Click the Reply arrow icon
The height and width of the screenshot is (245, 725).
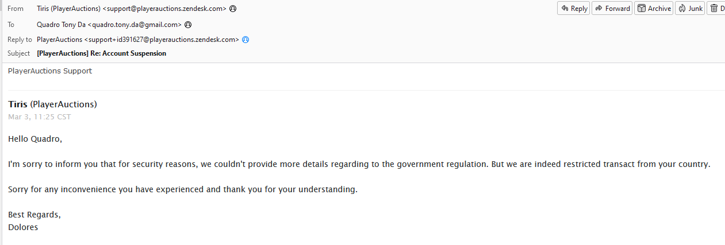(x=565, y=8)
